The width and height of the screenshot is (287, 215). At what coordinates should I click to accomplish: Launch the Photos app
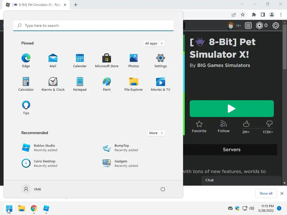tap(134, 61)
